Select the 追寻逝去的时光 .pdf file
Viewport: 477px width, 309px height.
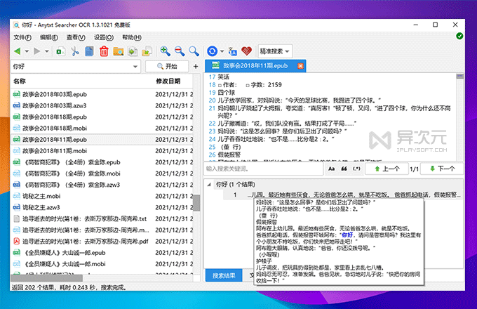[x=102, y=242]
